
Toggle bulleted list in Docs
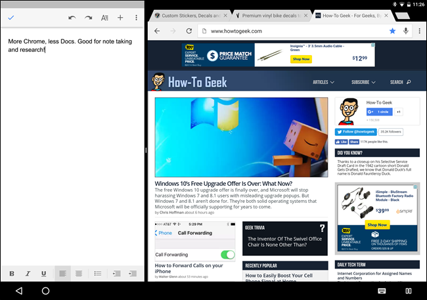tap(98, 273)
